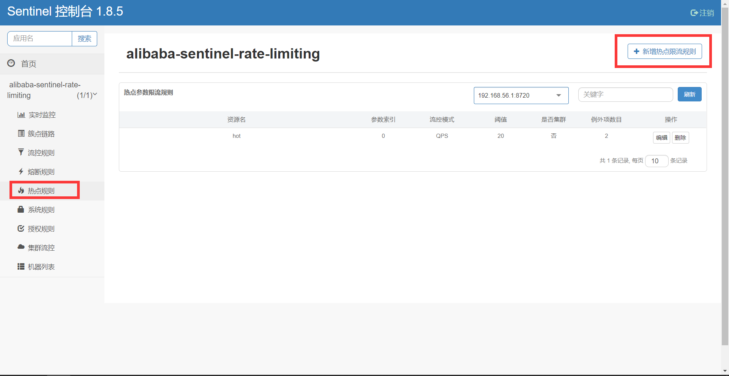Click the 搜索 button

[84, 39]
